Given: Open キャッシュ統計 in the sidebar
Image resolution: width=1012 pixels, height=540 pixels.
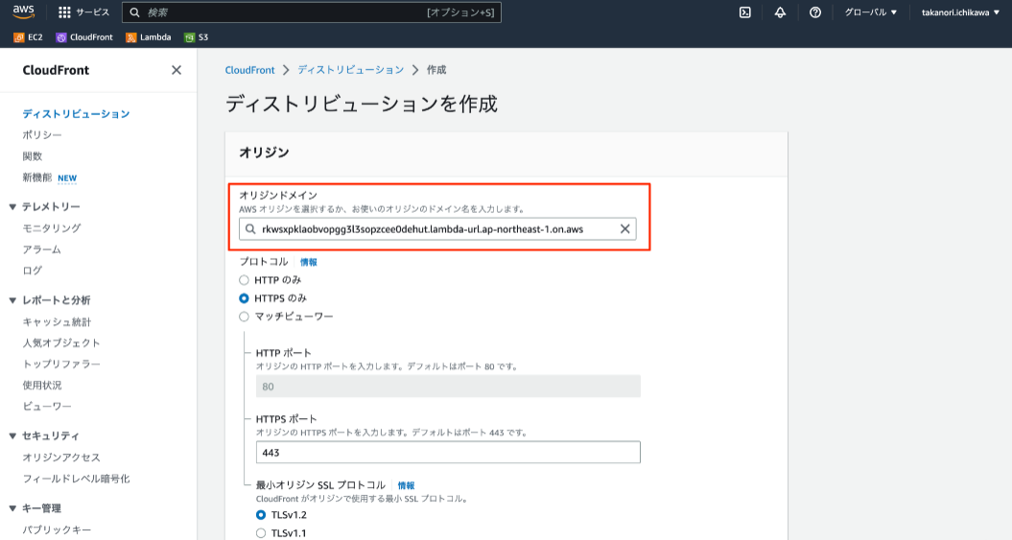Looking at the screenshot, I should click(57, 321).
